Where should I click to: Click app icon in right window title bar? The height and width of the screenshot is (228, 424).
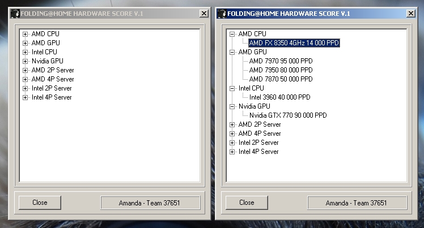coord(222,14)
